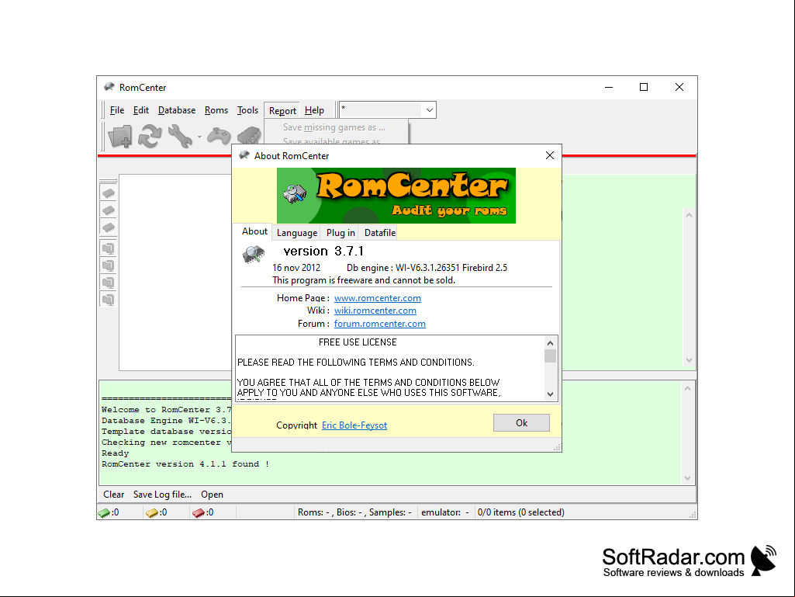Expand the filter combo box arrow
This screenshot has width=795, height=597.
point(430,109)
